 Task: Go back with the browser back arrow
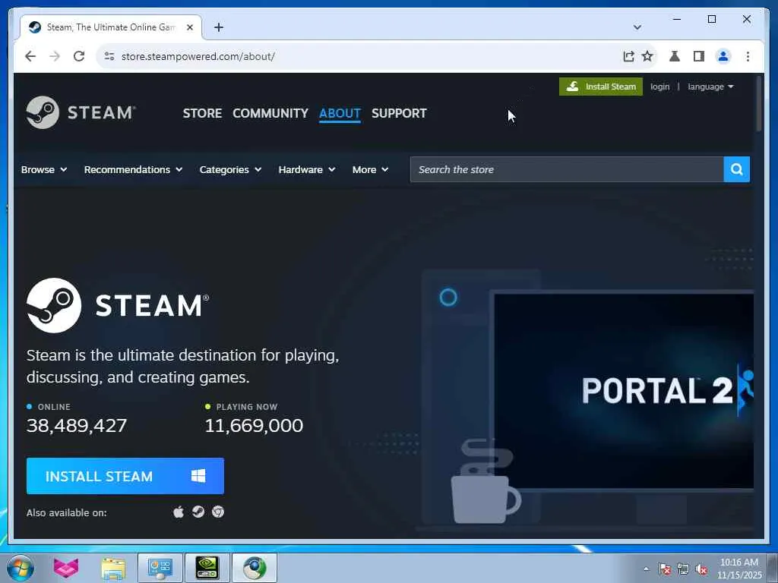(x=30, y=56)
